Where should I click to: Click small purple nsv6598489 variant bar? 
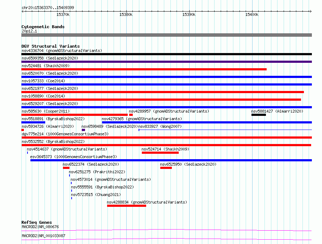click(83, 130)
